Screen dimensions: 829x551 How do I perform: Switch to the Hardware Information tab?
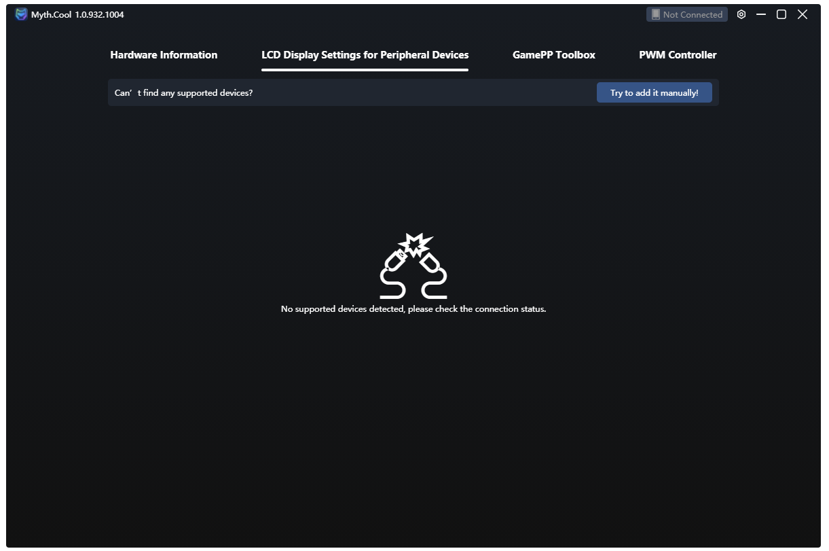click(x=164, y=55)
